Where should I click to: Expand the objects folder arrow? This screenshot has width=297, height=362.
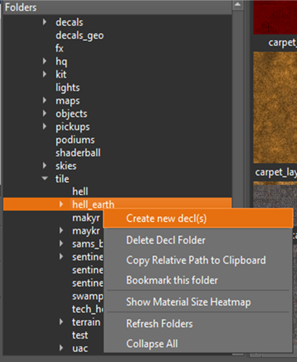tap(45, 113)
